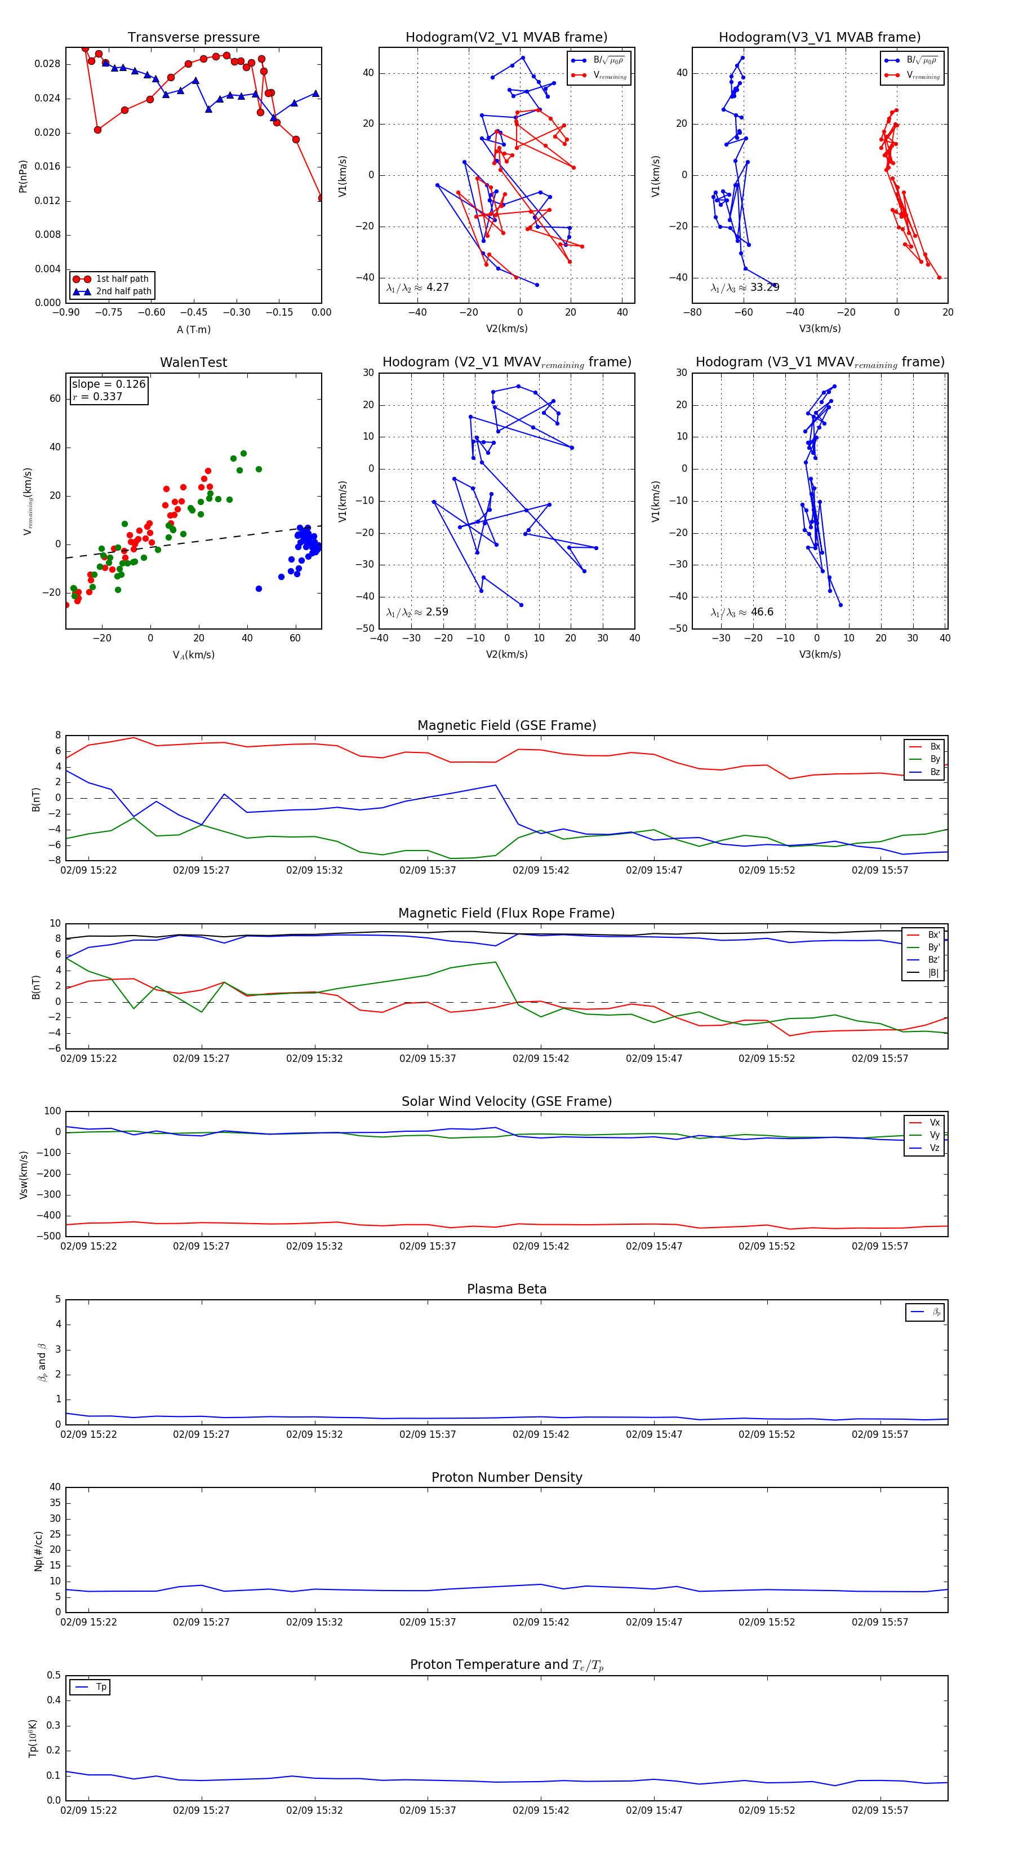Click the "Solar Wind Velocity (GSE Frame)" title
This screenshot has width=1014, height=1860.
pos(506,1101)
